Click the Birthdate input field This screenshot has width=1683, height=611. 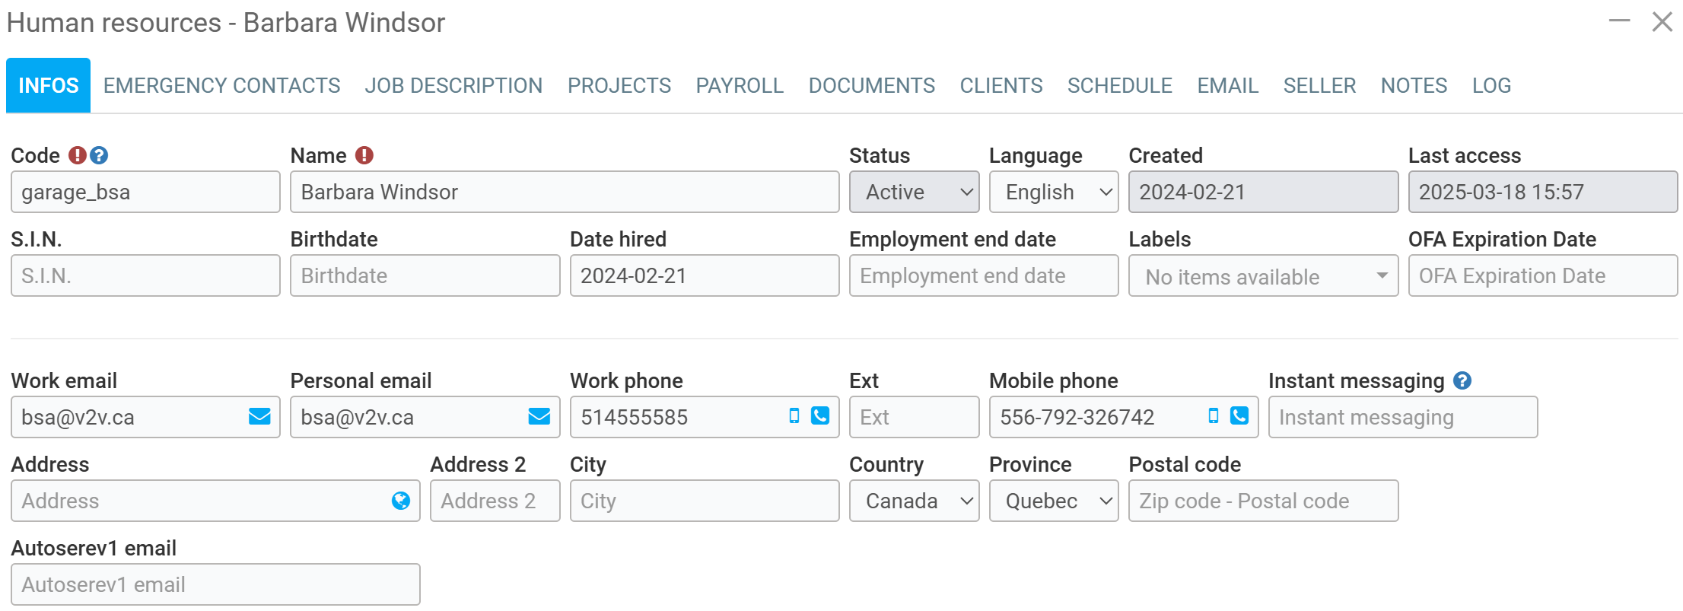(x=425, y=275)
